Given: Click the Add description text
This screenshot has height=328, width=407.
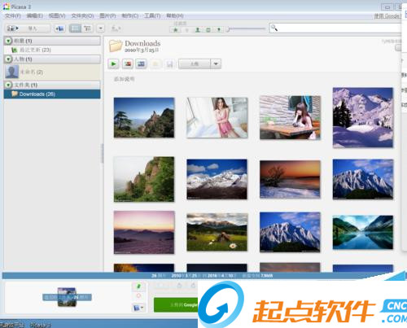Looking at the screenshot, I should click(x=124, y=79).
